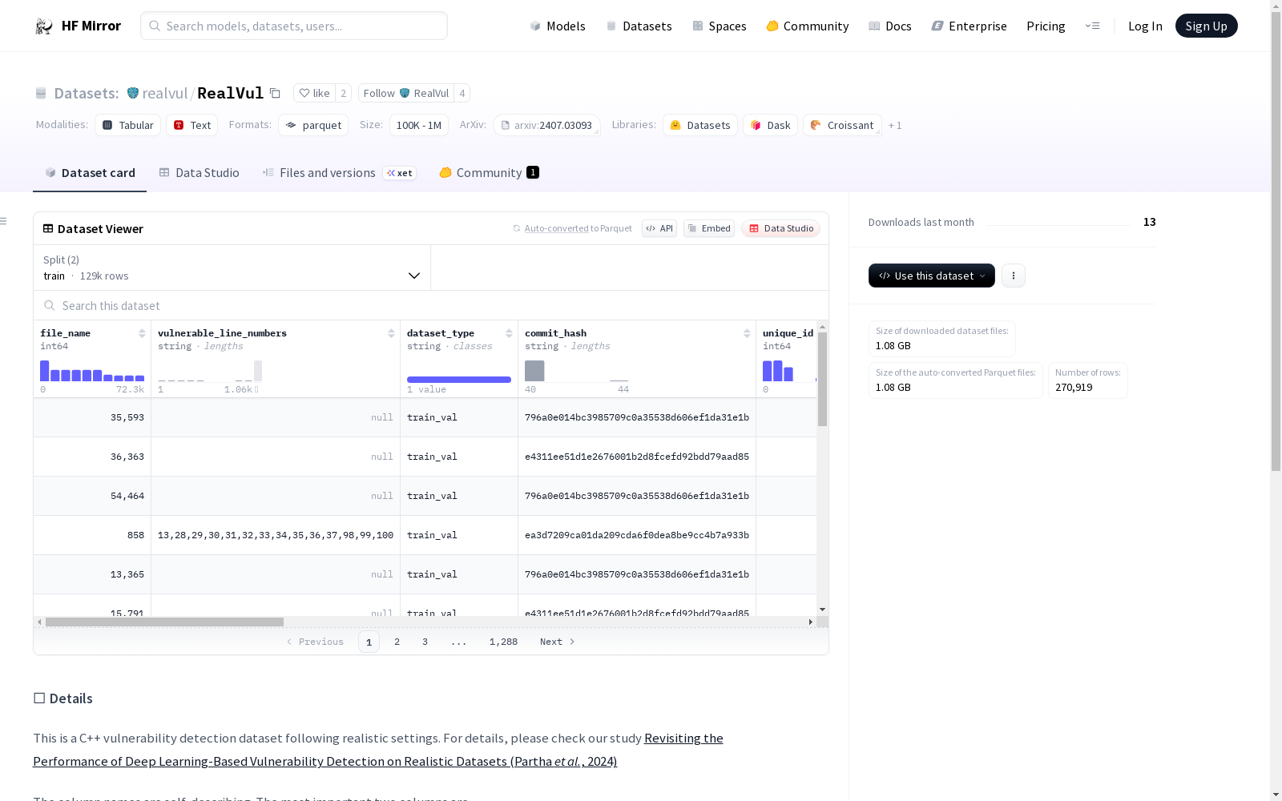Open the navigation more-menu icon

point(1092,26)
